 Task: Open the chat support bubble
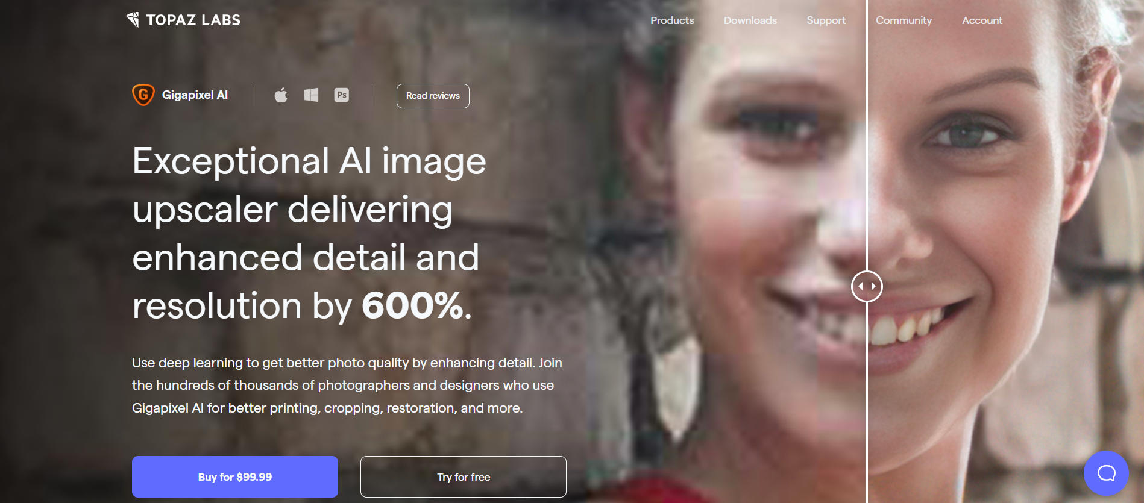click(1106, 473)
